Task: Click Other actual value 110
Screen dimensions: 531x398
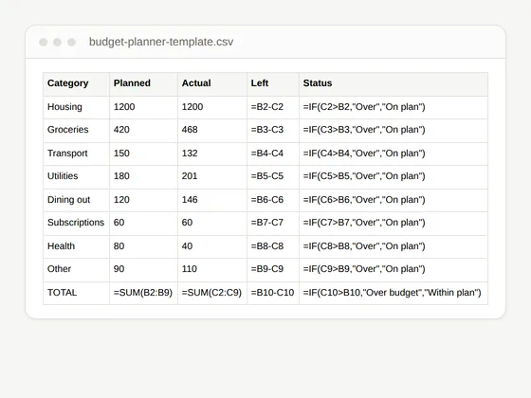Action: [x=212, y=269]
